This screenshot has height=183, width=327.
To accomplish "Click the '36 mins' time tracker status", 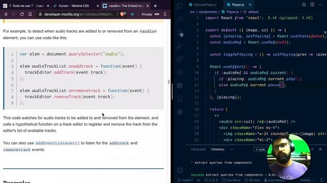I will 252,180.
